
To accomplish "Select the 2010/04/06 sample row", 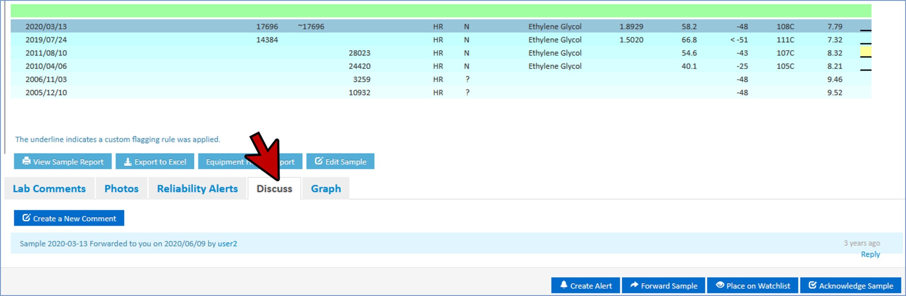I will pos(46,66).
